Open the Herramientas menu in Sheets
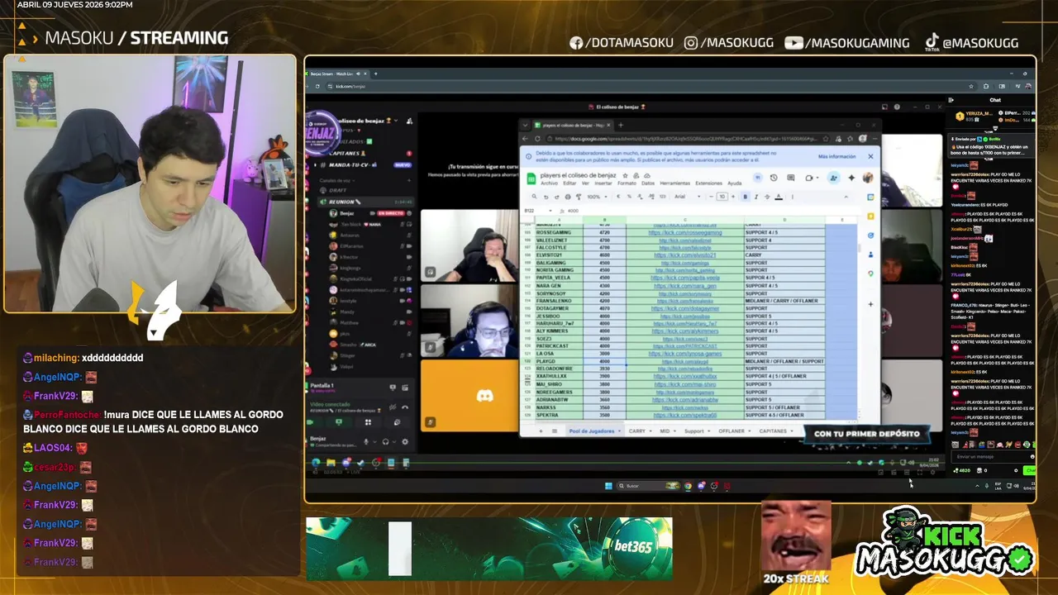The height and width of the screenshot is (595, 1058). tap(675, 183)
